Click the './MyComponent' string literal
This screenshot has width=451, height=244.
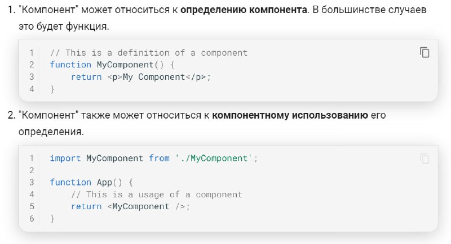tap(214, 159)
